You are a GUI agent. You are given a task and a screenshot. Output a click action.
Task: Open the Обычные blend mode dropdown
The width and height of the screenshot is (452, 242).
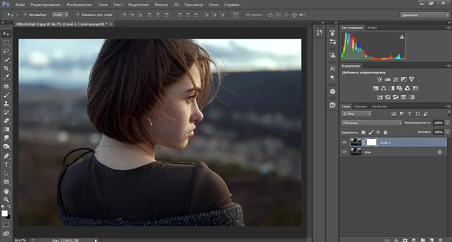(x=372, y=123)
